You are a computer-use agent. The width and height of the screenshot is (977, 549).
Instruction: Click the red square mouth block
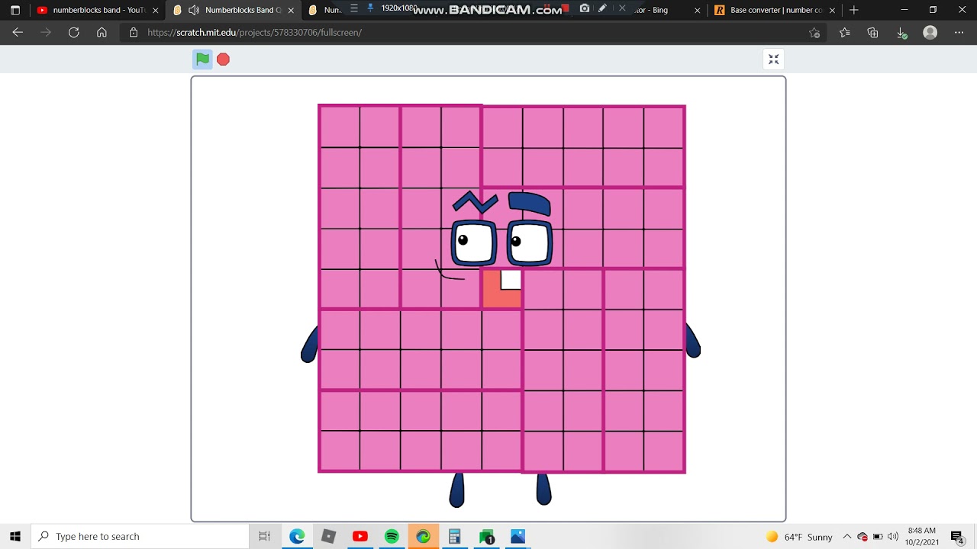click(502, 289)
